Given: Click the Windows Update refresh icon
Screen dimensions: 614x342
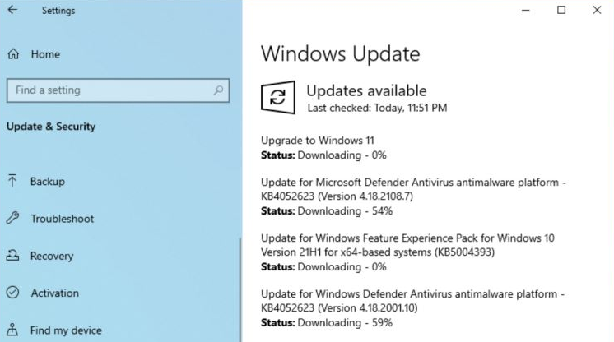Looking at the screenshot, I should tap(278, 97).
